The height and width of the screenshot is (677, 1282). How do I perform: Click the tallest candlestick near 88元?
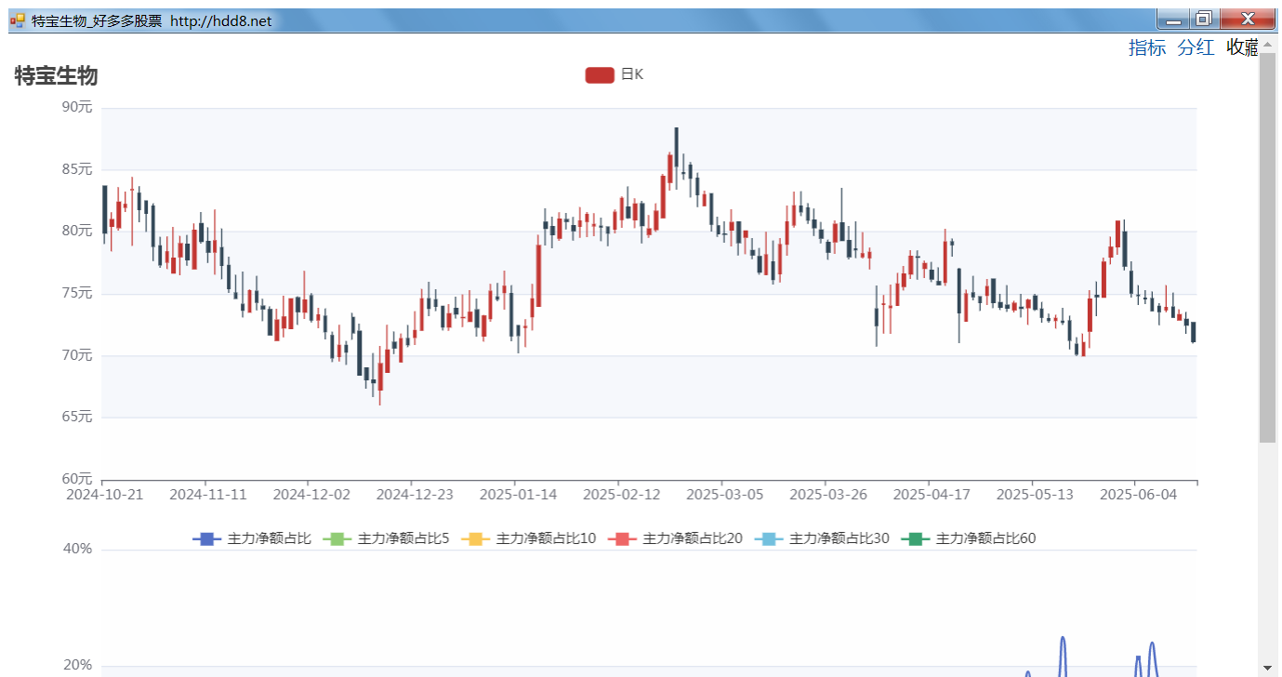pos(676,147)
